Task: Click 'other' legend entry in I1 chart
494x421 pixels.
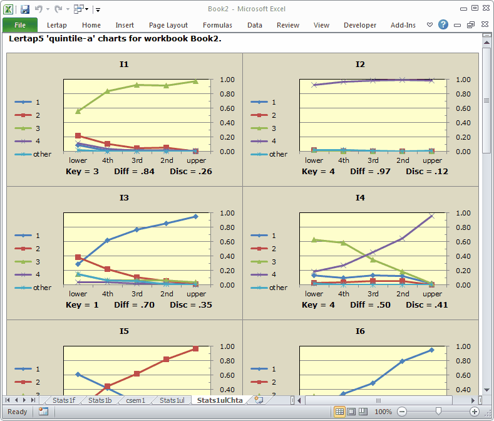Action: coord(33,154)
